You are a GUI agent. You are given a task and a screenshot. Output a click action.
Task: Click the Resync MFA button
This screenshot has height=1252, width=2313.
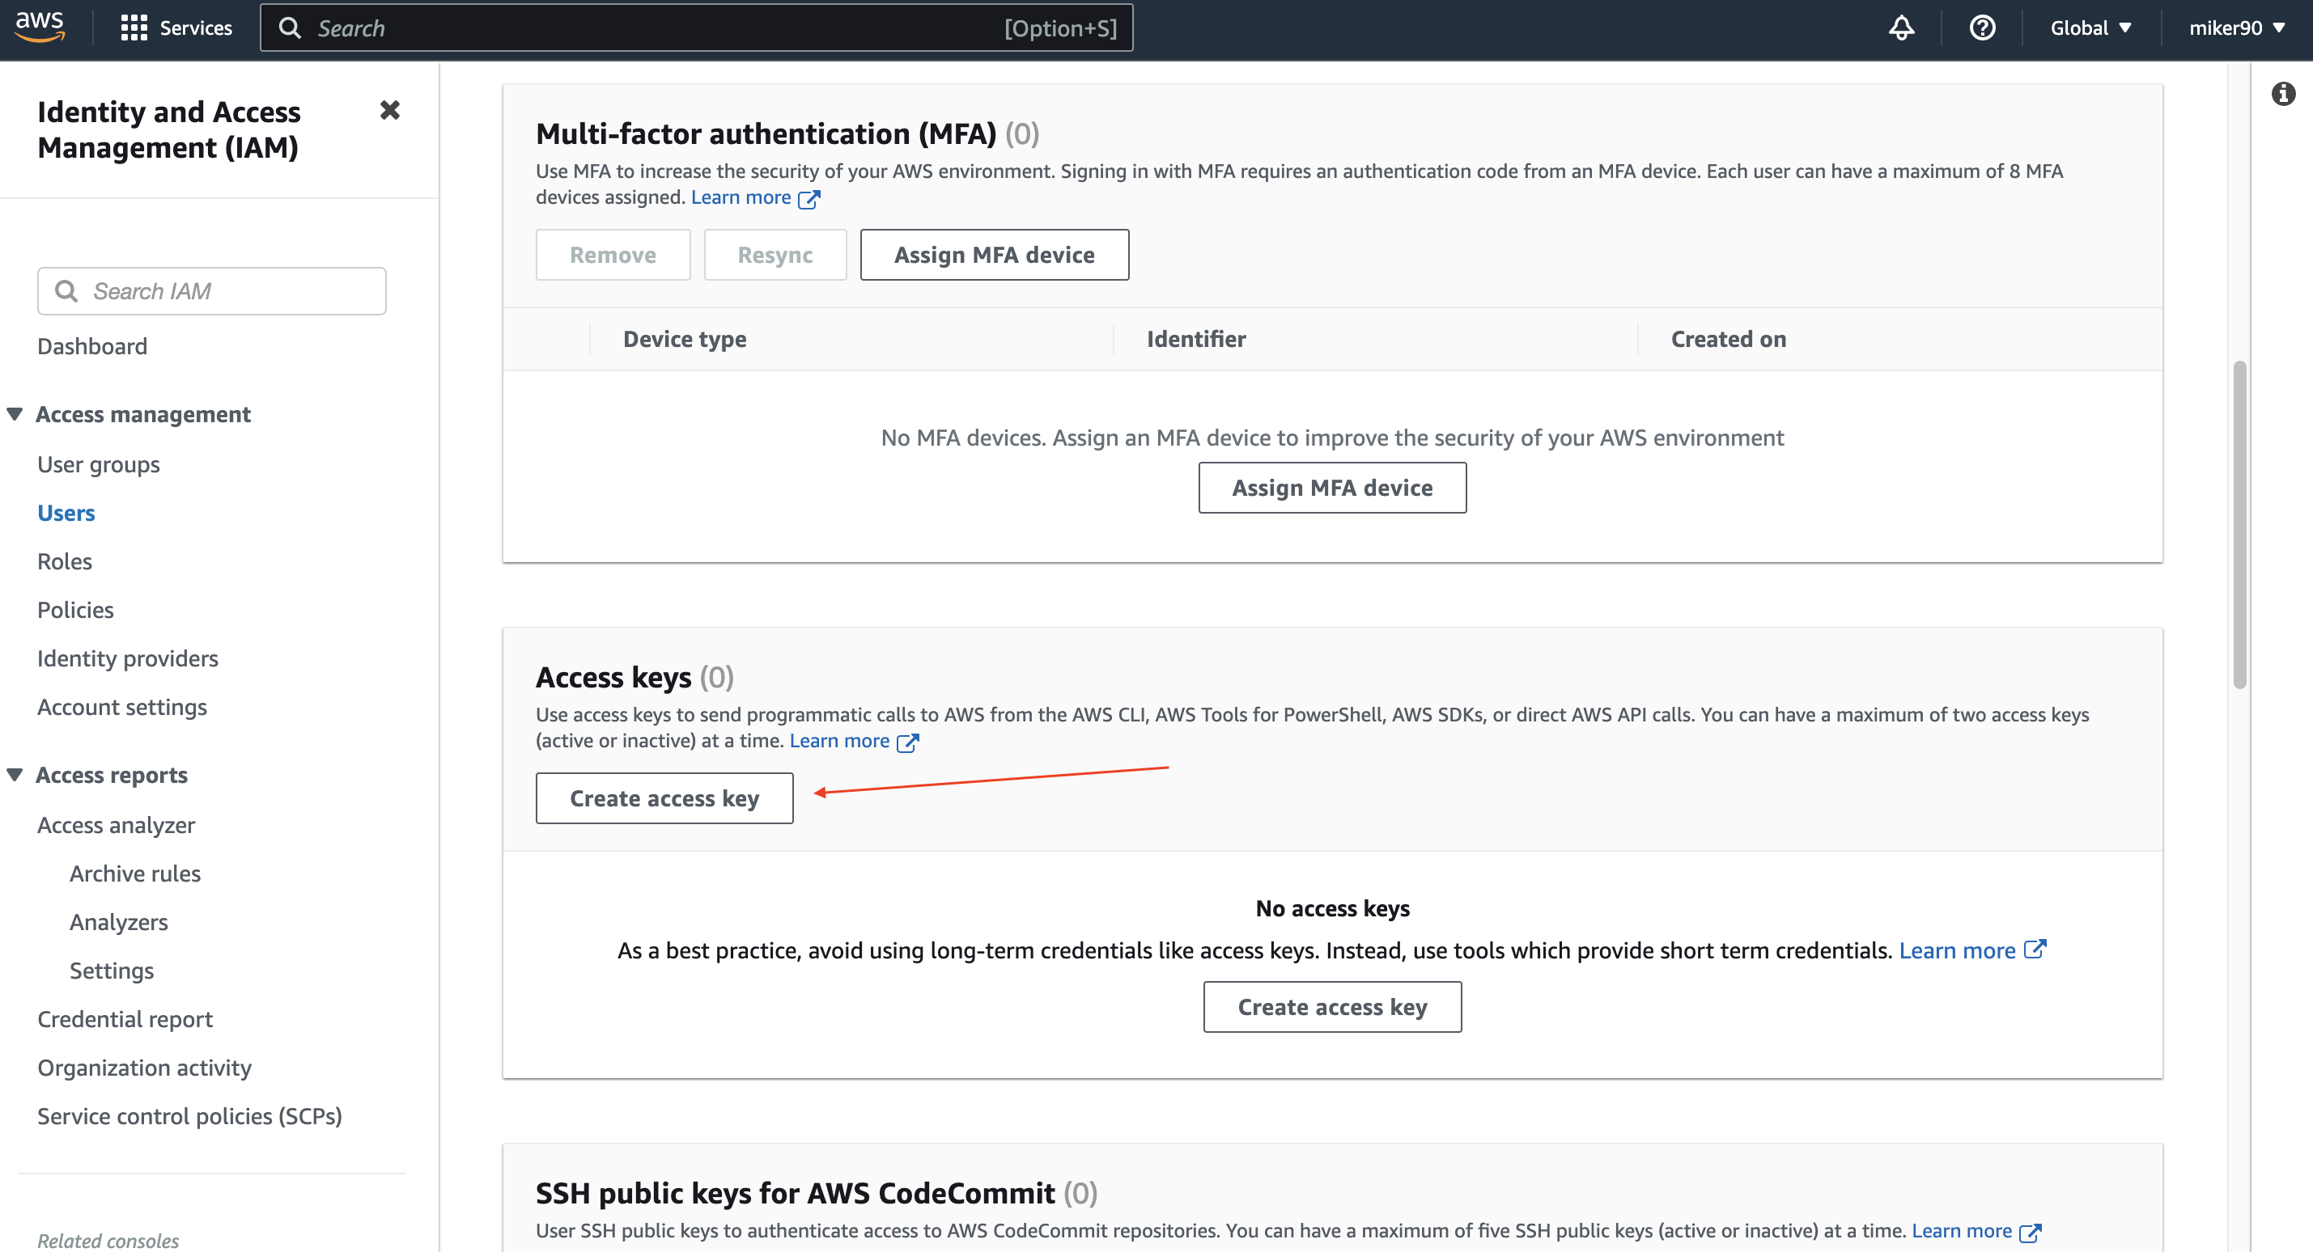tap(775, 254)
